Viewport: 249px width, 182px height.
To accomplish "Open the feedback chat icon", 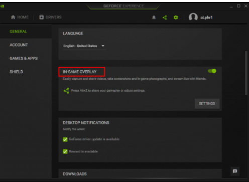I will tap(235, 171).
